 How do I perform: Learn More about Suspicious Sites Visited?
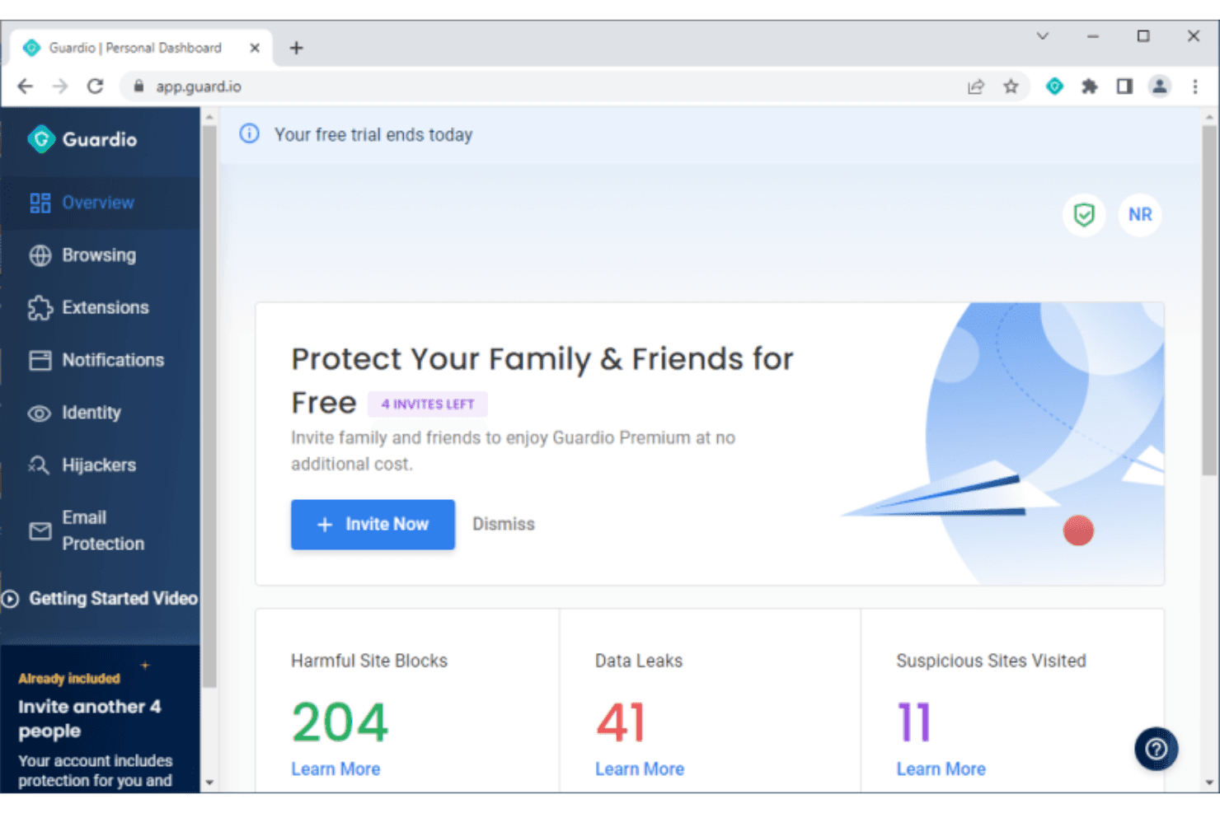pos(941,769)
